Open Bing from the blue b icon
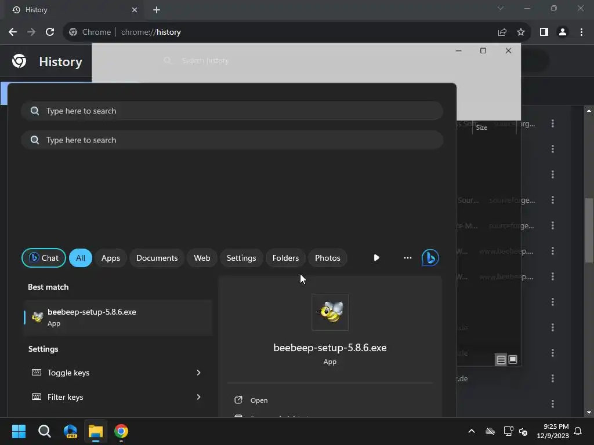 (430, 258)
